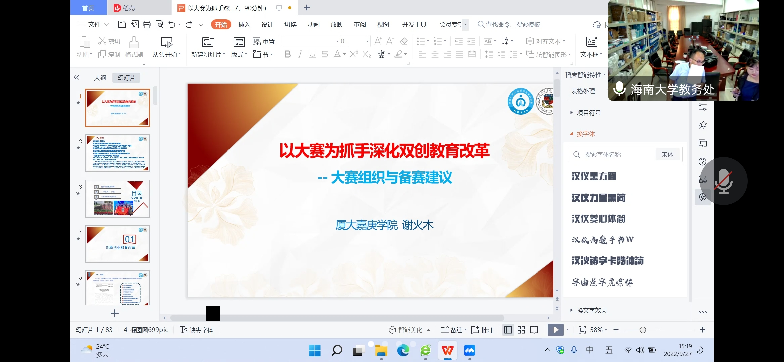The width and height of the screenshot is (784, 362).
Task: Toggle bold formatting
Action: 287,54
